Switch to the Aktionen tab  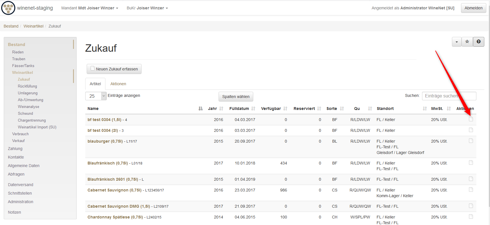pos(118,84)
